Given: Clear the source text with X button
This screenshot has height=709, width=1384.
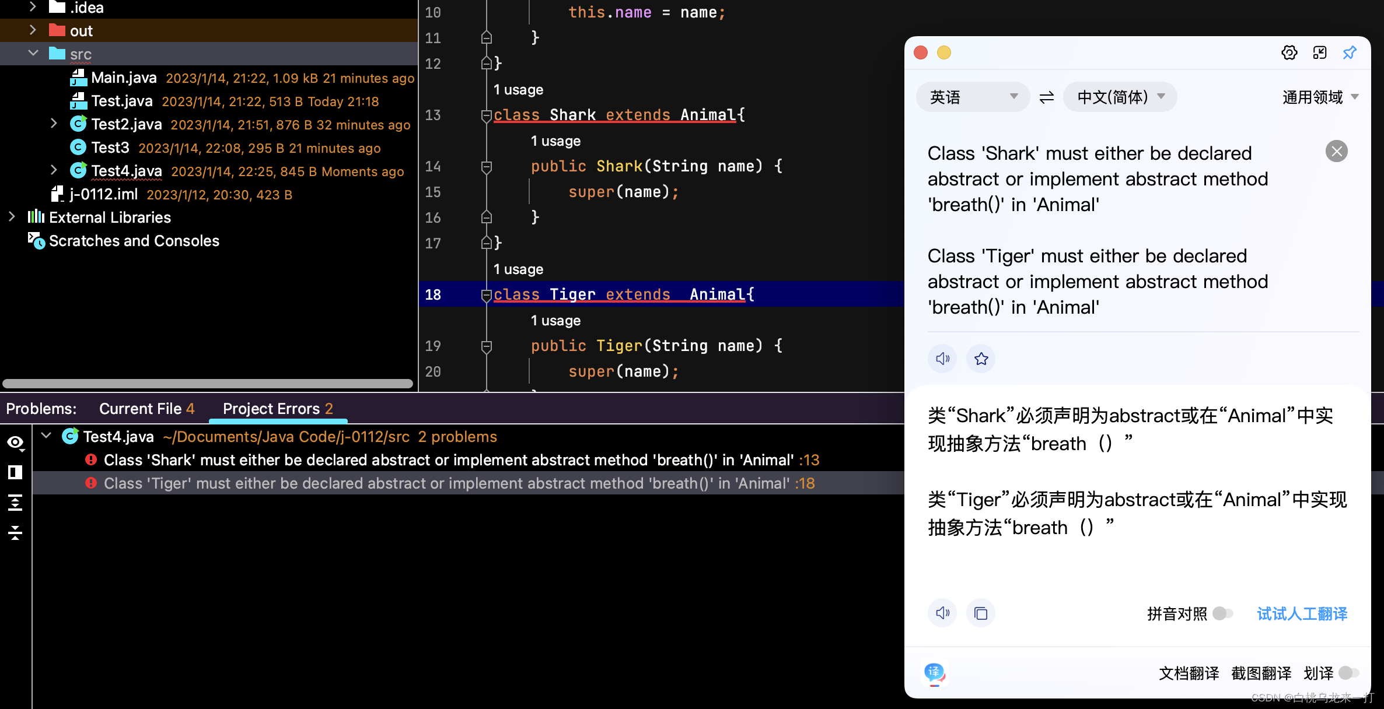Looking at the screenshot, I should [x=1336, y=152].
